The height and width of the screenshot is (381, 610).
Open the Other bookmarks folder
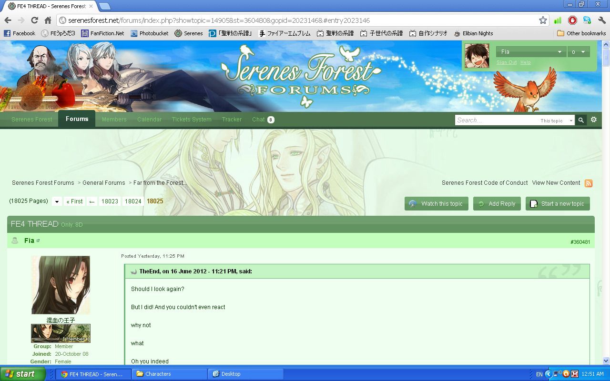coord(581,33)
